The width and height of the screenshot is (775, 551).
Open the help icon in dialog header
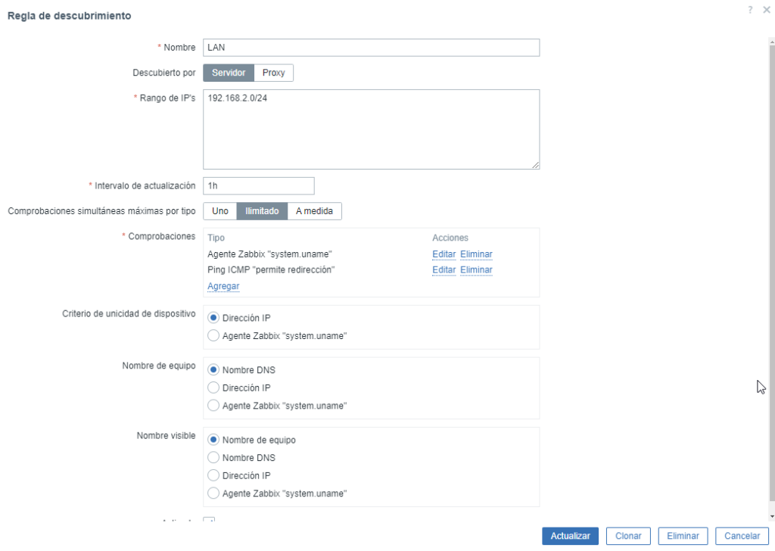749,10
